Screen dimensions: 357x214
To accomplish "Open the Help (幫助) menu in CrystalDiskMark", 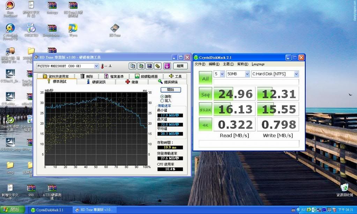I will 243,64.
